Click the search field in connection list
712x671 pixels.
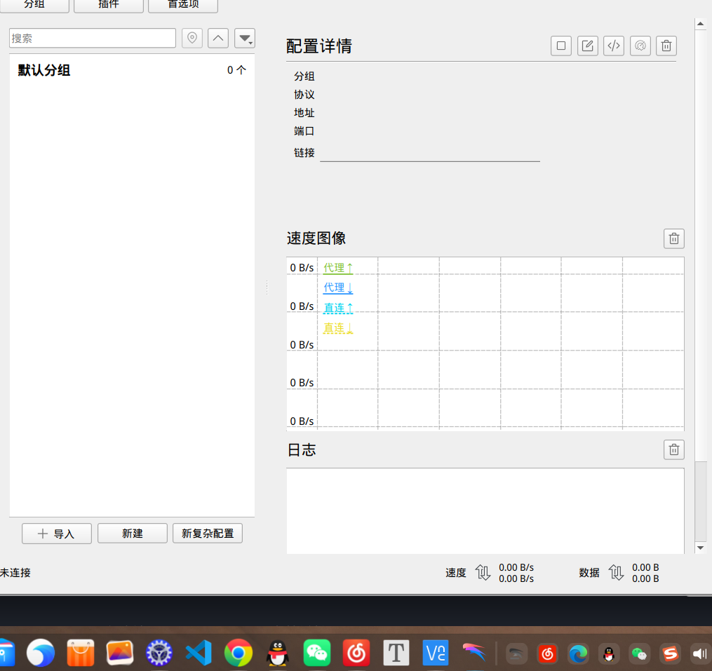[93, 38]
